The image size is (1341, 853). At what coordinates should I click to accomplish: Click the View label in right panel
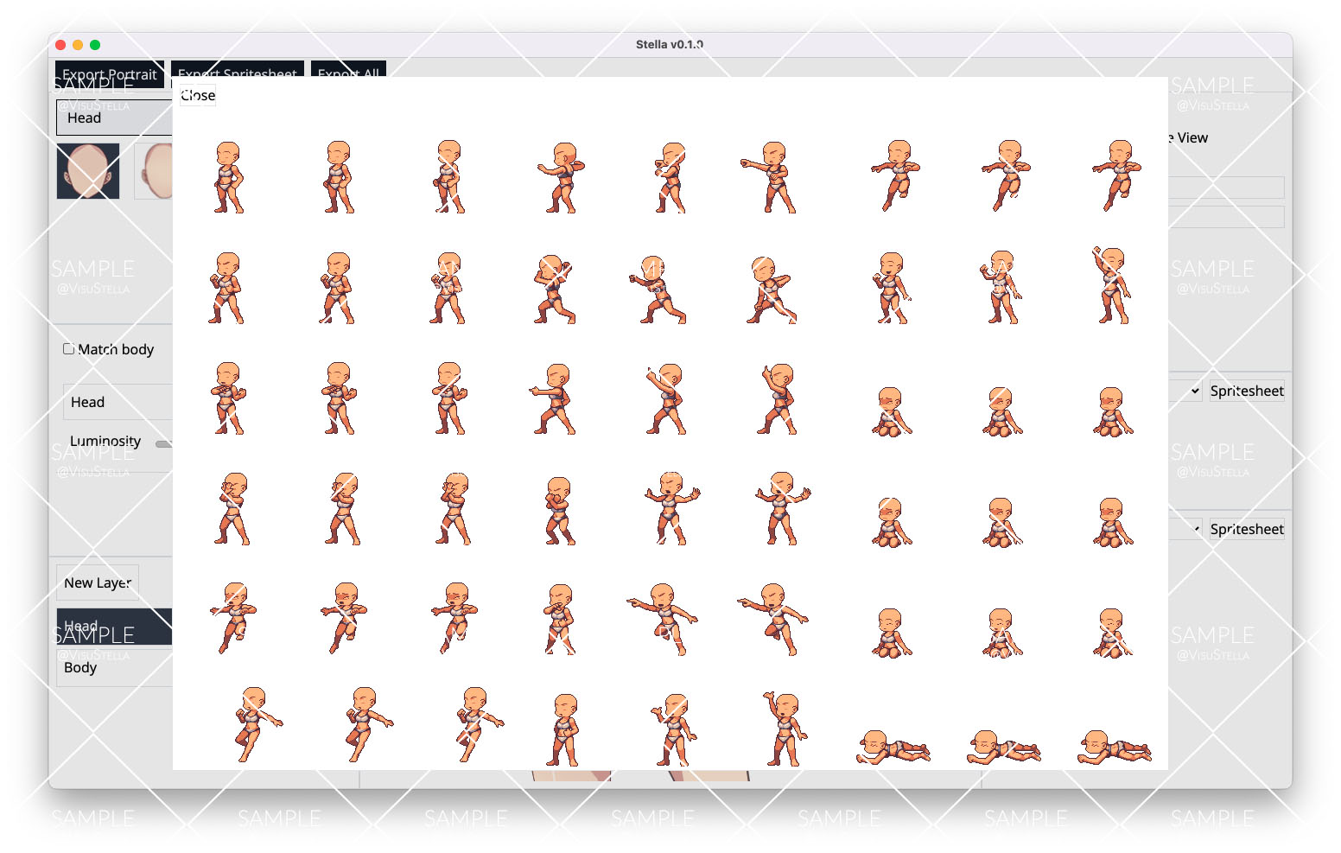(1192, 137)
